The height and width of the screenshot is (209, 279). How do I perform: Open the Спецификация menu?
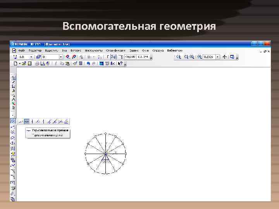[115, 51]
